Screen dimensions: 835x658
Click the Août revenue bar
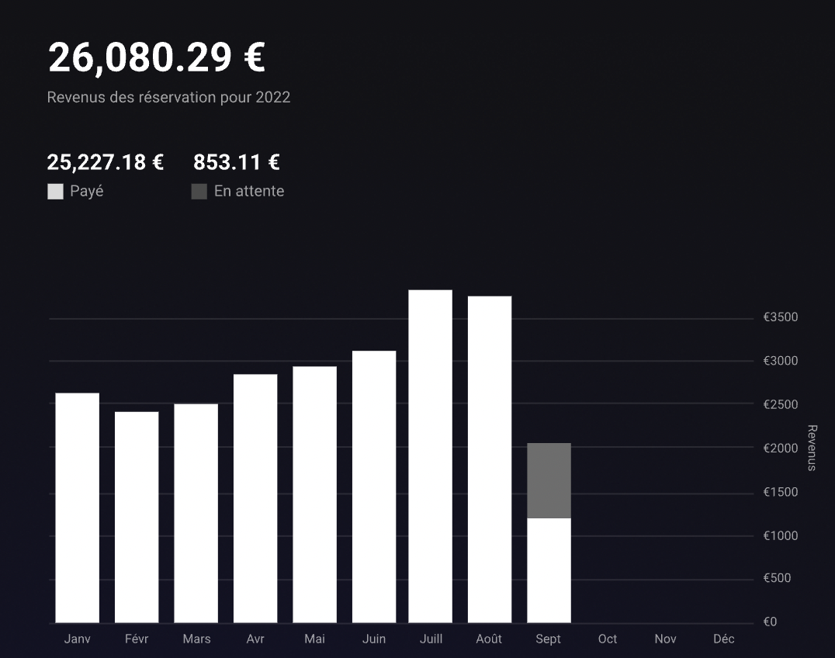pos(490,459)
